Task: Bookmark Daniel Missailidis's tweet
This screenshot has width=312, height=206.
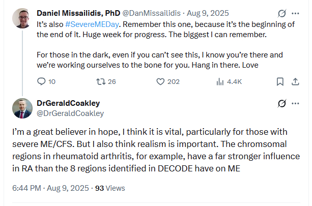Action: [279, 81]
